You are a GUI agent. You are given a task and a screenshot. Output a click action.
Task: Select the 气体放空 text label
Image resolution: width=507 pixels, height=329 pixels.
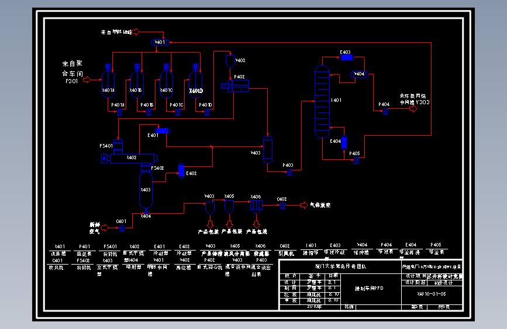320,205
